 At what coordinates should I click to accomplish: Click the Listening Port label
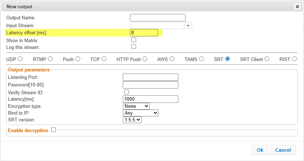click(x=23, y=77)
